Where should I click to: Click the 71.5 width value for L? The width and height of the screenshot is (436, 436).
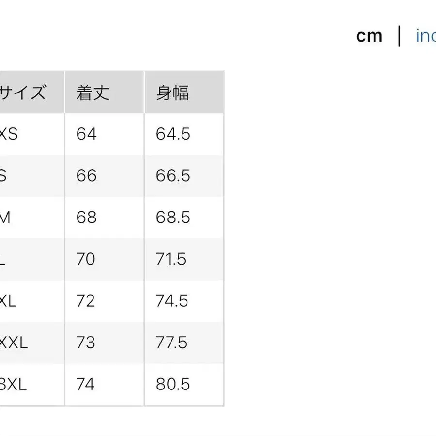pos(172,259)
